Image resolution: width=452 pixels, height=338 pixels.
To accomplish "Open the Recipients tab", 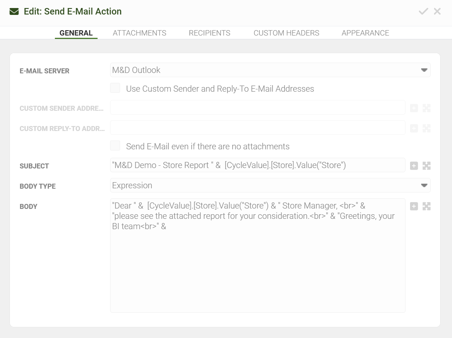I will [x=209, y=33].
